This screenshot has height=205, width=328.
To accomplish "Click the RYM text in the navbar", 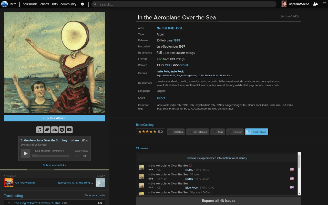I will point(13,4).
